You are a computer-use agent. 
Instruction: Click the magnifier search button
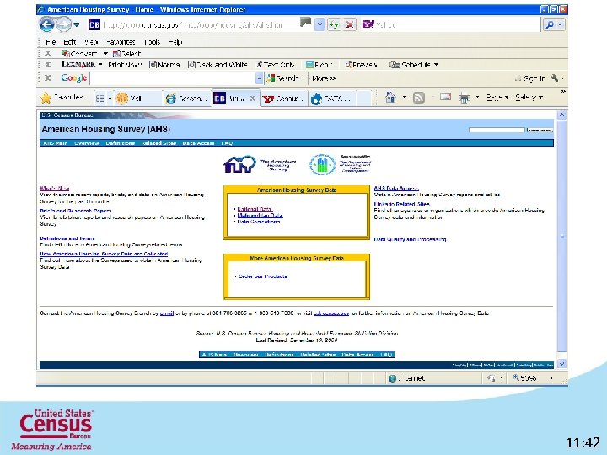pyautogui.click(x=550, y=25)
